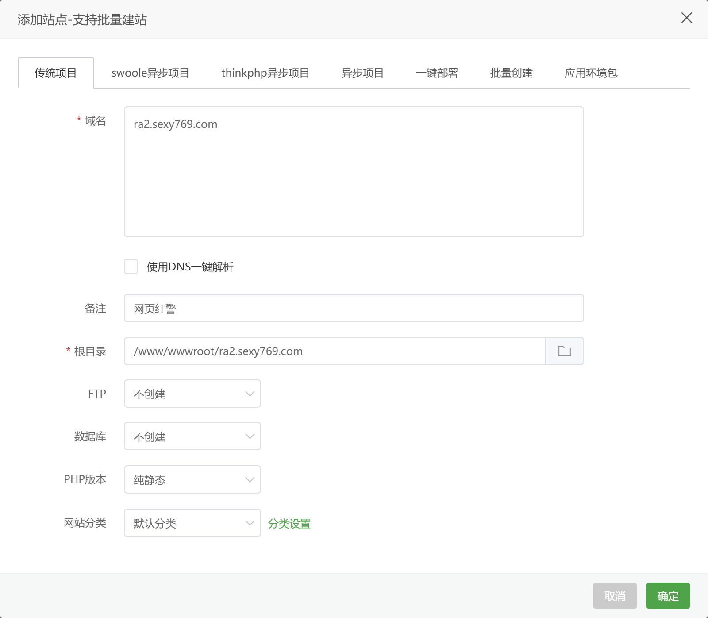Go to 一键部署 tab
708x618 pixels.
pyautogui.click(x=437, y=73)
